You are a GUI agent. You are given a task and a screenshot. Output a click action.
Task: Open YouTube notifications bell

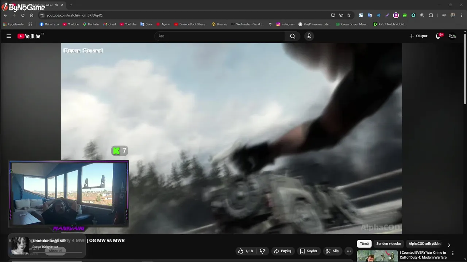pos(439,36)
